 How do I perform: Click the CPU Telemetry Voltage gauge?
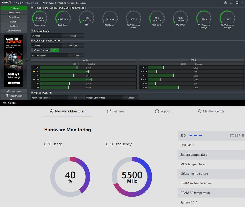(204, 17)
